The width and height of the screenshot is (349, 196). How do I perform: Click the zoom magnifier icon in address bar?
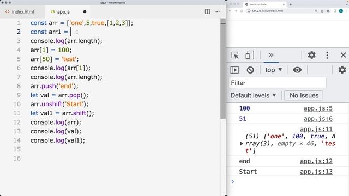click(x=316, y=11)
